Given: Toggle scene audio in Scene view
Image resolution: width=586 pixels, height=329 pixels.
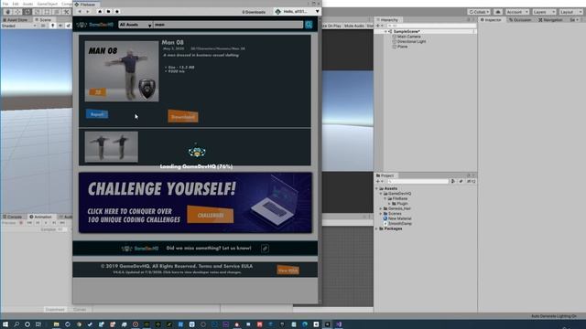Looking at the screenshot, I should pyautogui.click(x=60, y=26).
